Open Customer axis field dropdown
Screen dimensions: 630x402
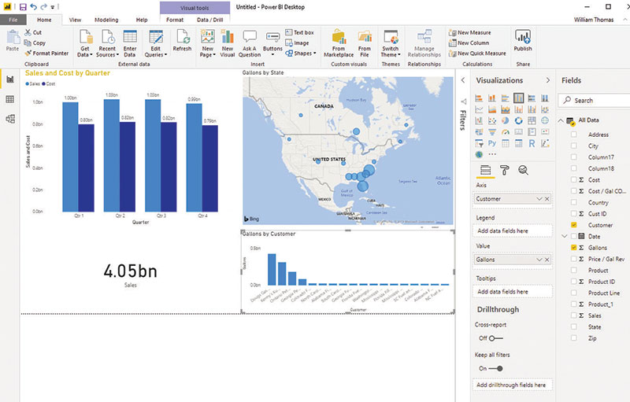(538, 199)
